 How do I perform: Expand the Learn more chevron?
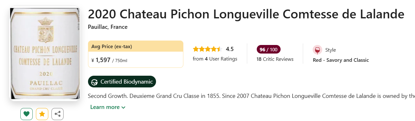123,107
